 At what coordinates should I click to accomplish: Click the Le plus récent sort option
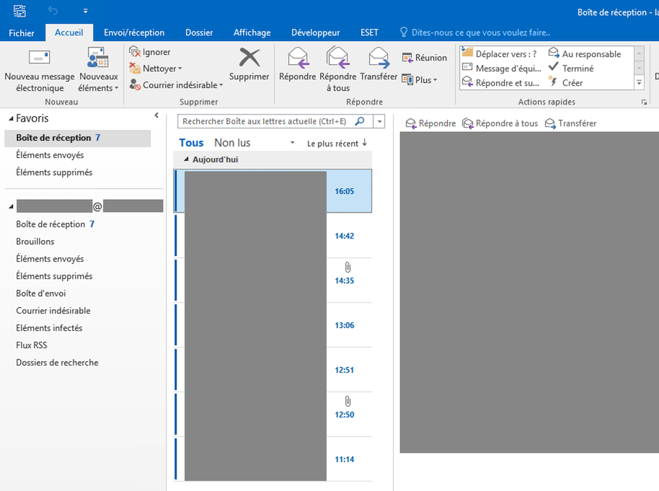click(x=332, y=143)
